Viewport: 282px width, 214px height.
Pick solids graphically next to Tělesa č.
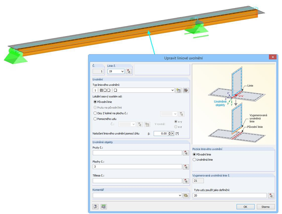coord(186,181)
